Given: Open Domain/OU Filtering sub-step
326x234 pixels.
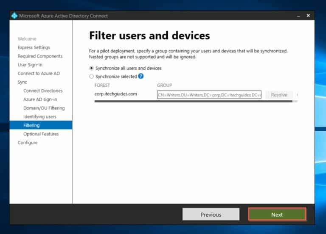Looking at the screenshot, I should pos(44,108).
